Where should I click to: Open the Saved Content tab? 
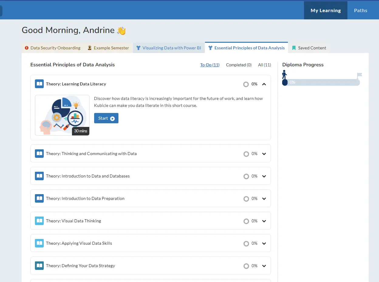(x=309, y=48)
